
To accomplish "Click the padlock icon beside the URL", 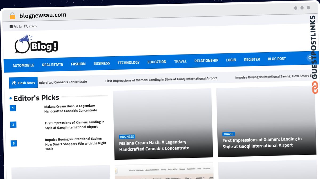I will tap(12, 16).
